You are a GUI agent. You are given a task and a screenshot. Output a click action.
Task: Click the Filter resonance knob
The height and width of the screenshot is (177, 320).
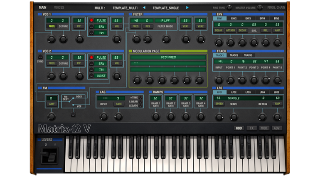click(x=148, y=39)
